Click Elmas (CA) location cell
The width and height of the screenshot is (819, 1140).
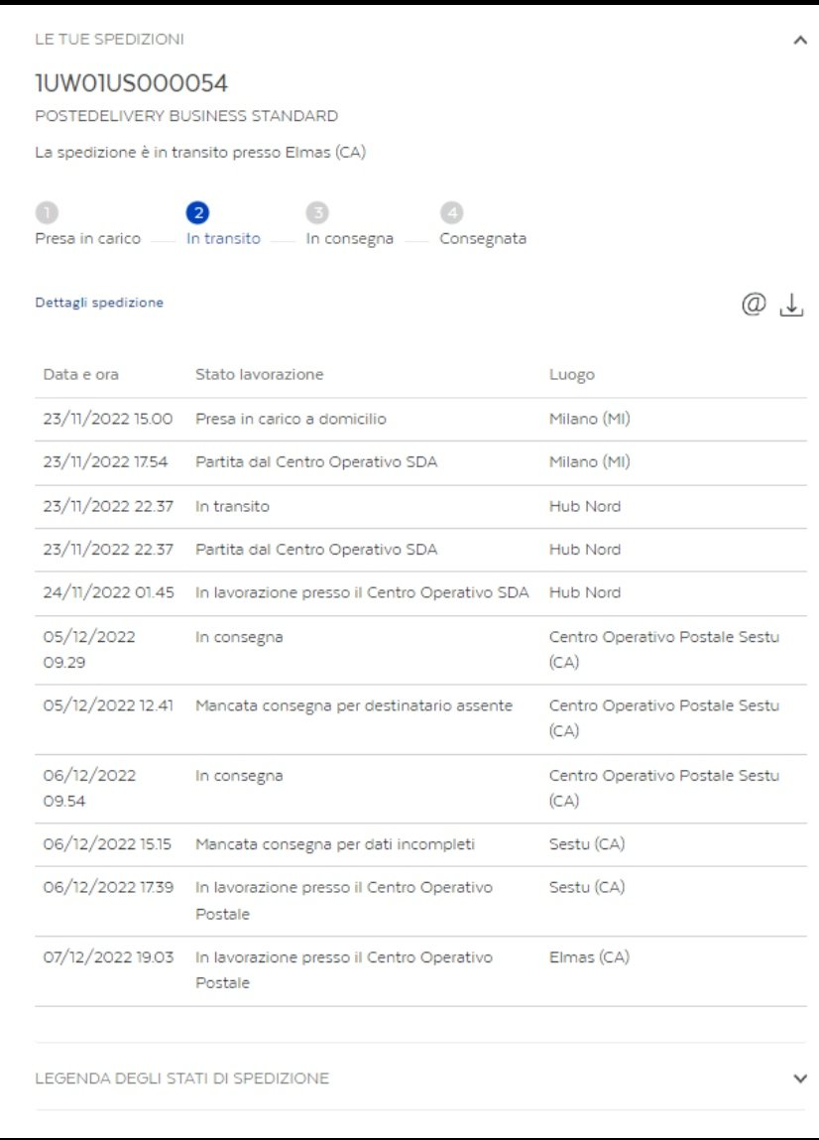pyautogui.click(x=589, y=956)
